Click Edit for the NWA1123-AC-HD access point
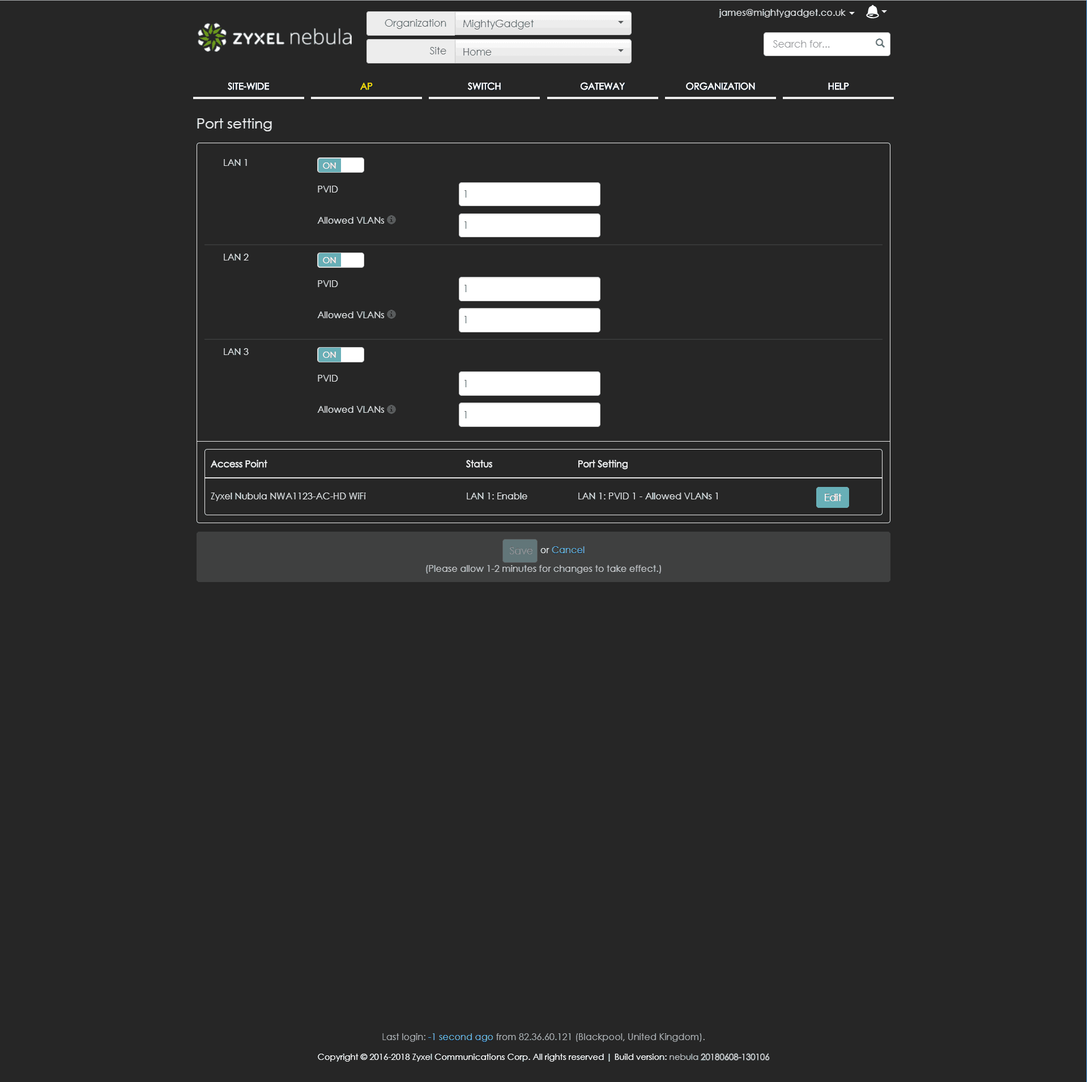The image size is (1087, 1082). click(x=832, y=497)
